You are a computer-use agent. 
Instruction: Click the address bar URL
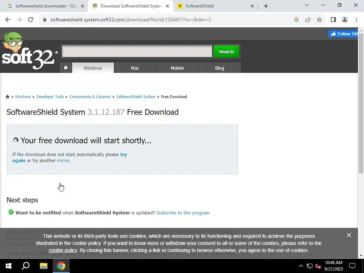130,20
